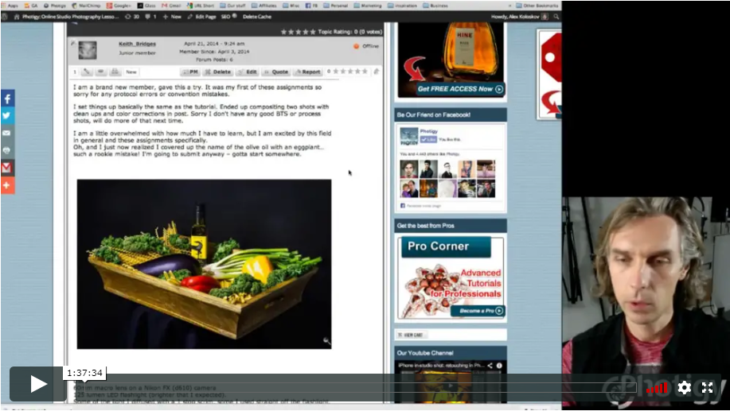Click the New label in post toolbar
The height and width of the screenshot is (411, 730).
click(x=131, y=72)
